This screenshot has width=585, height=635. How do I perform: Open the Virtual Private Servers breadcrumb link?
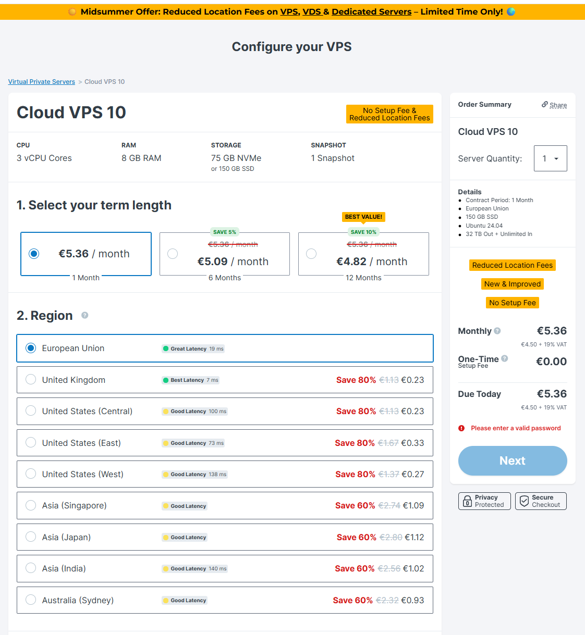(42, 82)
